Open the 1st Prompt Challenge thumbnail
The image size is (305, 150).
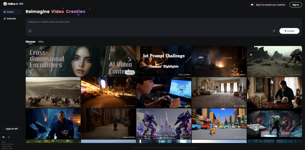click(x=164, y=61)
